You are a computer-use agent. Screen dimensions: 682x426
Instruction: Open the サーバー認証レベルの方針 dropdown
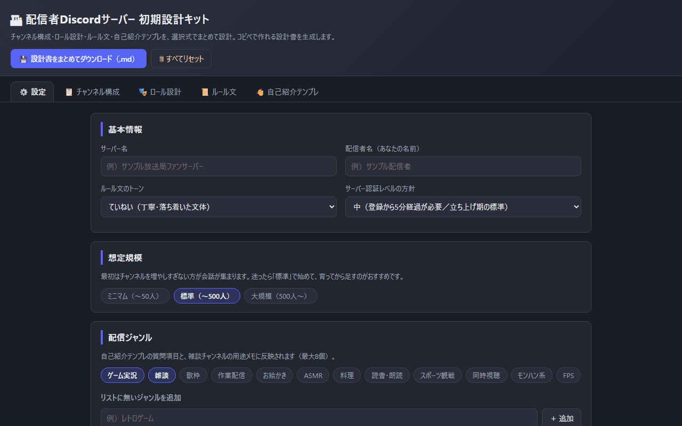(x=463, y=207)
